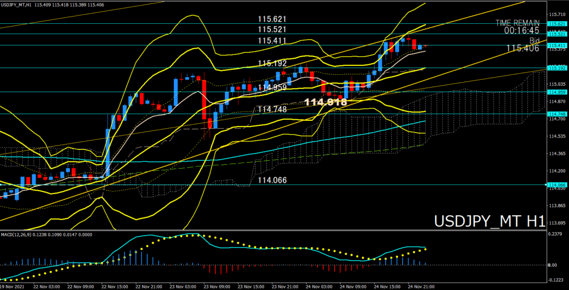Click the 24 Nov 03:00 time axis label

[320, 286]
